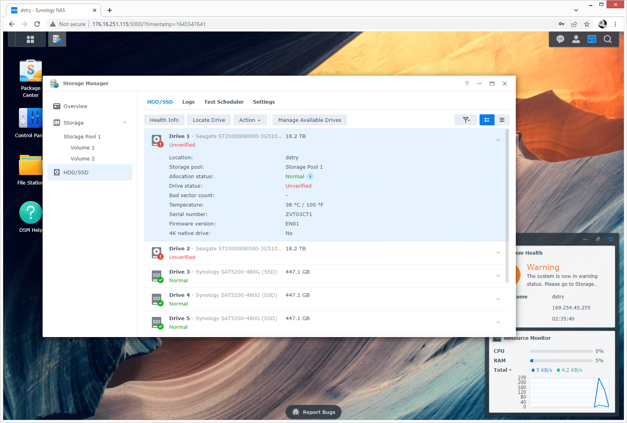Click the Report Bugs button
The image size is (627, 423).
click(313, 412)
